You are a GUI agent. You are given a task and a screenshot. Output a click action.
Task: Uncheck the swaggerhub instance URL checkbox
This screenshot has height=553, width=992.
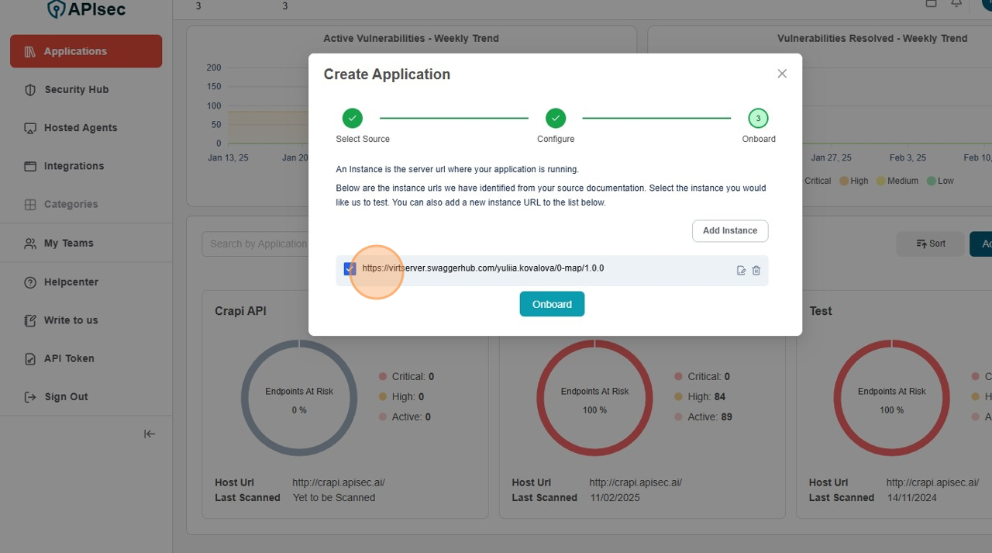(x=350, y=269)
